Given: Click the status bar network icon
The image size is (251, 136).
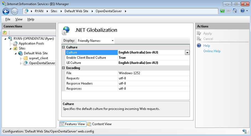Looking at the screenshot, I should pos(244,131).
